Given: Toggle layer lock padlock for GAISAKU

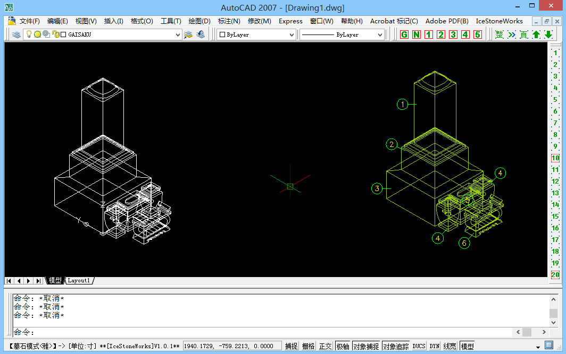Looking at the screenshot, I should click(55, 34).
